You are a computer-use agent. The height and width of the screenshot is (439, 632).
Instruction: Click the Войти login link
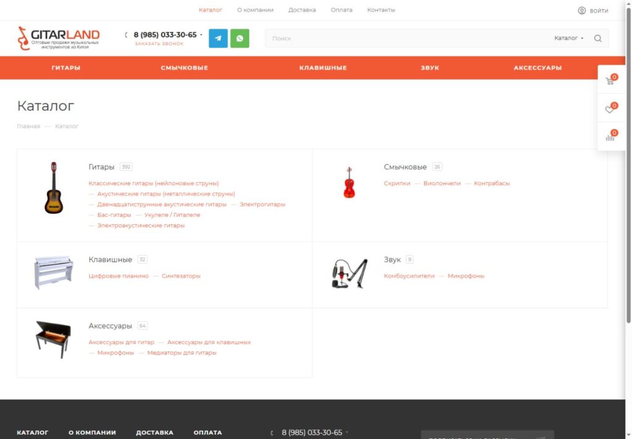[x=599, y=10]
